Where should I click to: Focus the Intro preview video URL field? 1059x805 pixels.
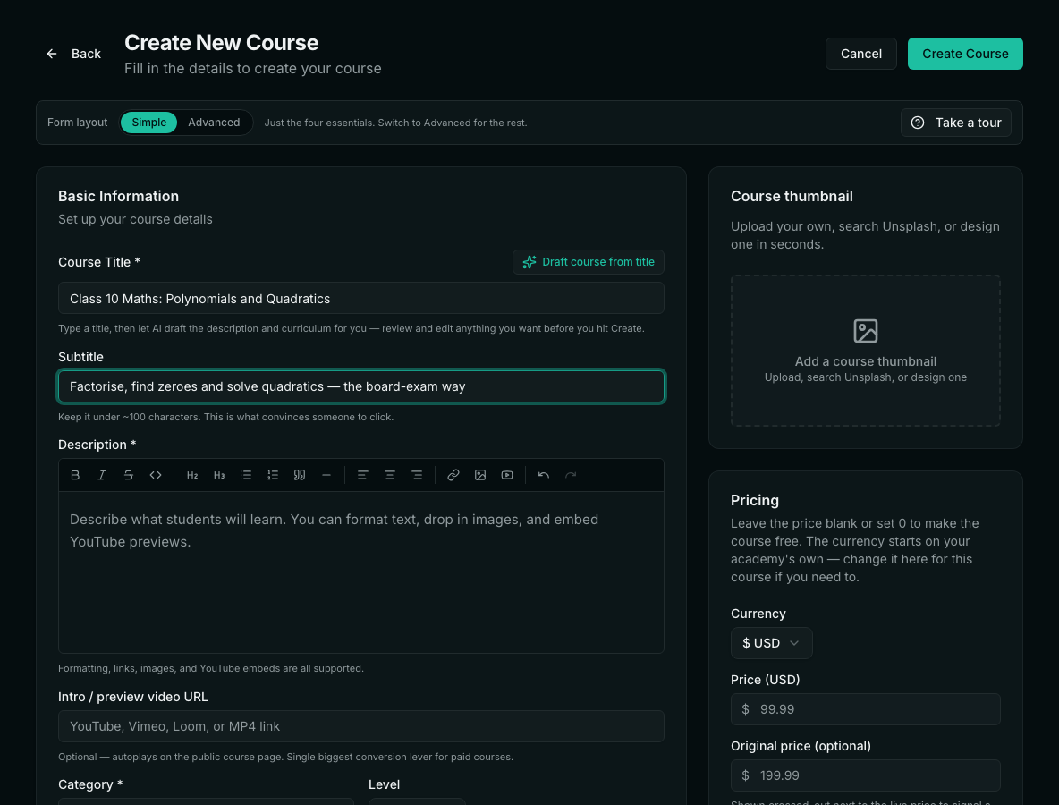(x=360, y=726)
